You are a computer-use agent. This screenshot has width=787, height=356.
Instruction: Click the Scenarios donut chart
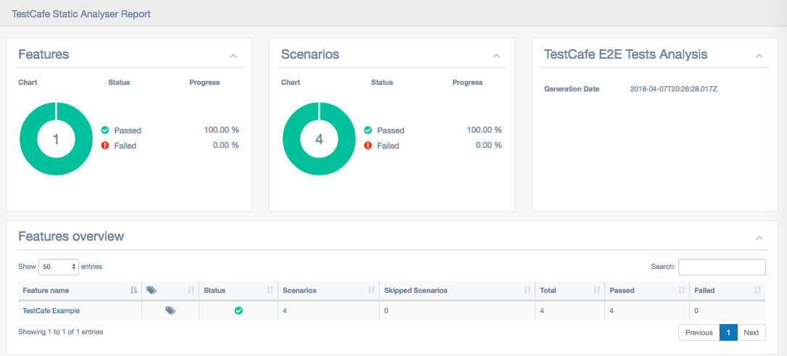click(x=319, y=139)
